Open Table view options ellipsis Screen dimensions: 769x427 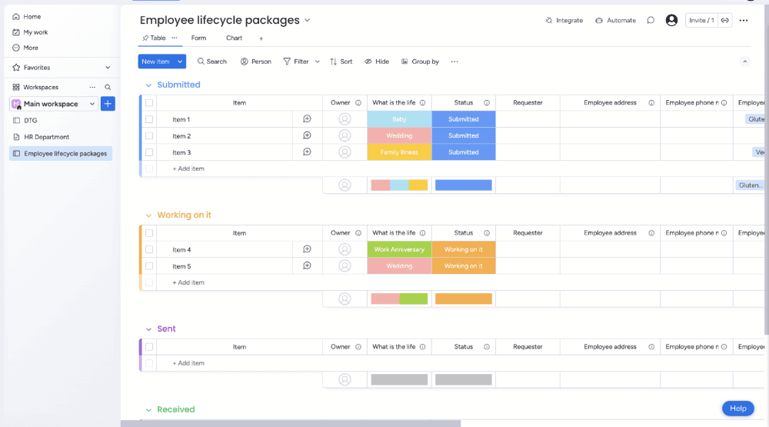174,38
